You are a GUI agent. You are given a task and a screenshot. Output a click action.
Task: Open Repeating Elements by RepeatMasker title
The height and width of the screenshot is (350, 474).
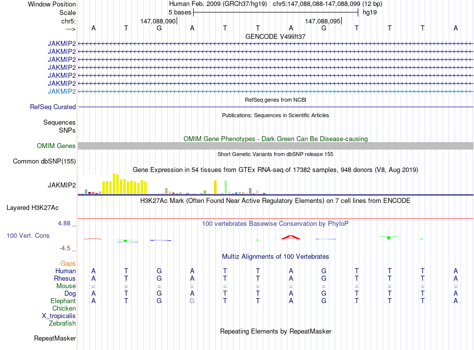pos(276,331)
